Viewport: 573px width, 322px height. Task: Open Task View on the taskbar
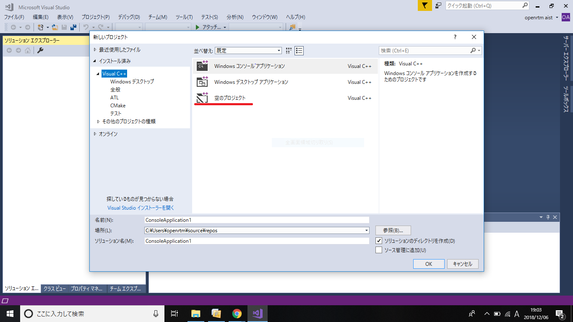[x=175, y=314]
